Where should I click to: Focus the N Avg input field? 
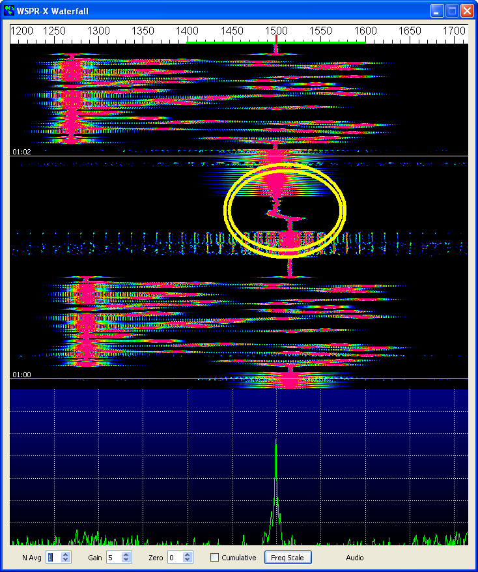pyautogui.click(x=53, y=558)
